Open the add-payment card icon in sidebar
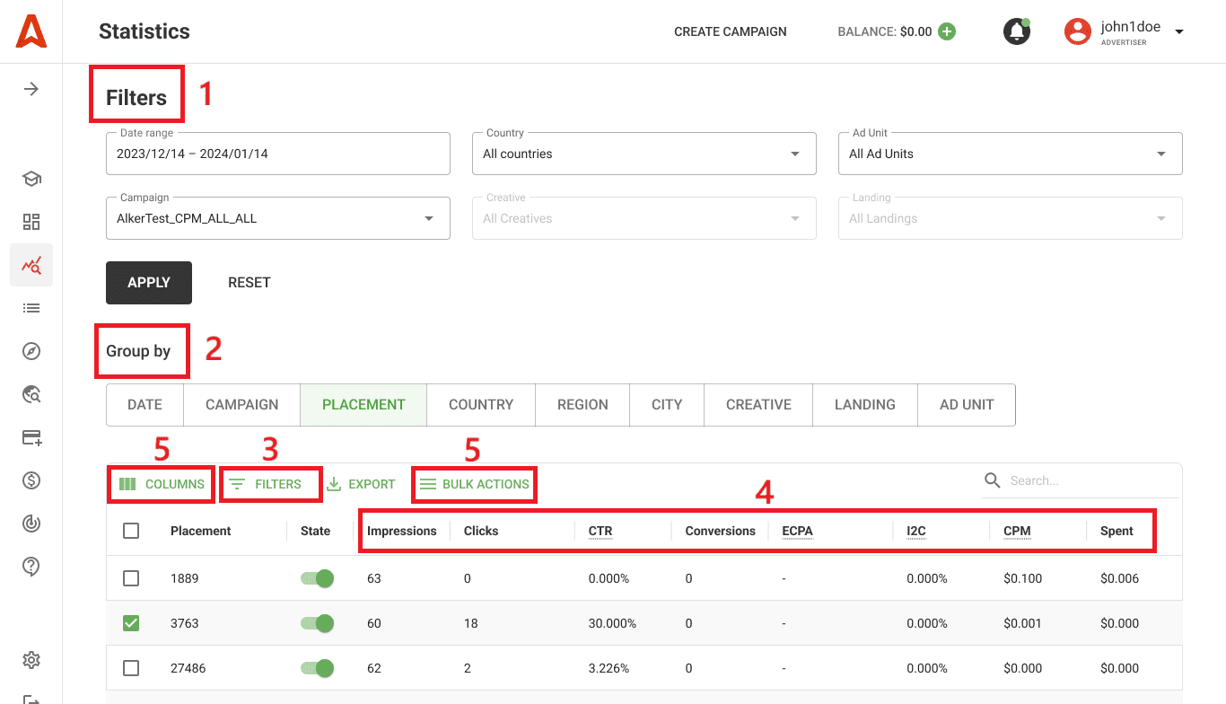Screen dimensions: 1226x704 click(x=31, y=437)
